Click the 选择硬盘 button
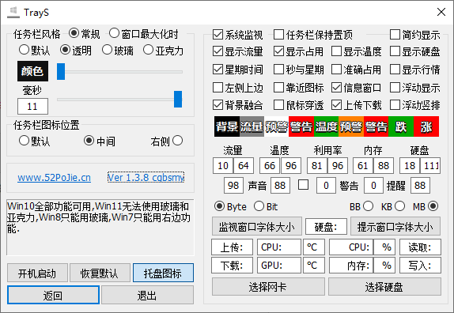 [x=384, y=287]
